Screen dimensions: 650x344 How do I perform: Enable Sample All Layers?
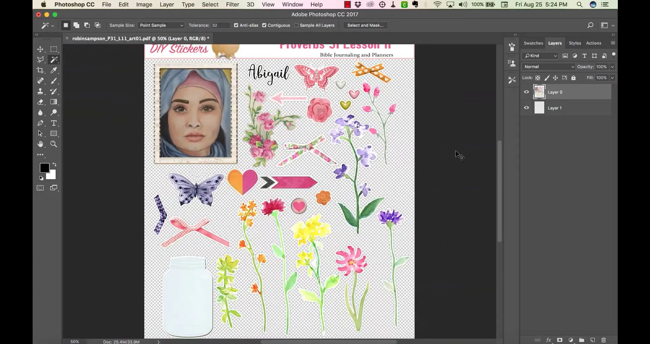click(296, 25)
